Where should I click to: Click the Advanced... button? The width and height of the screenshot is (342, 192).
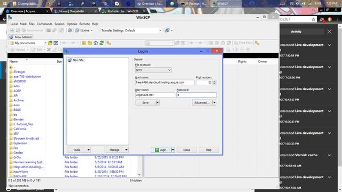click(202, 102)
